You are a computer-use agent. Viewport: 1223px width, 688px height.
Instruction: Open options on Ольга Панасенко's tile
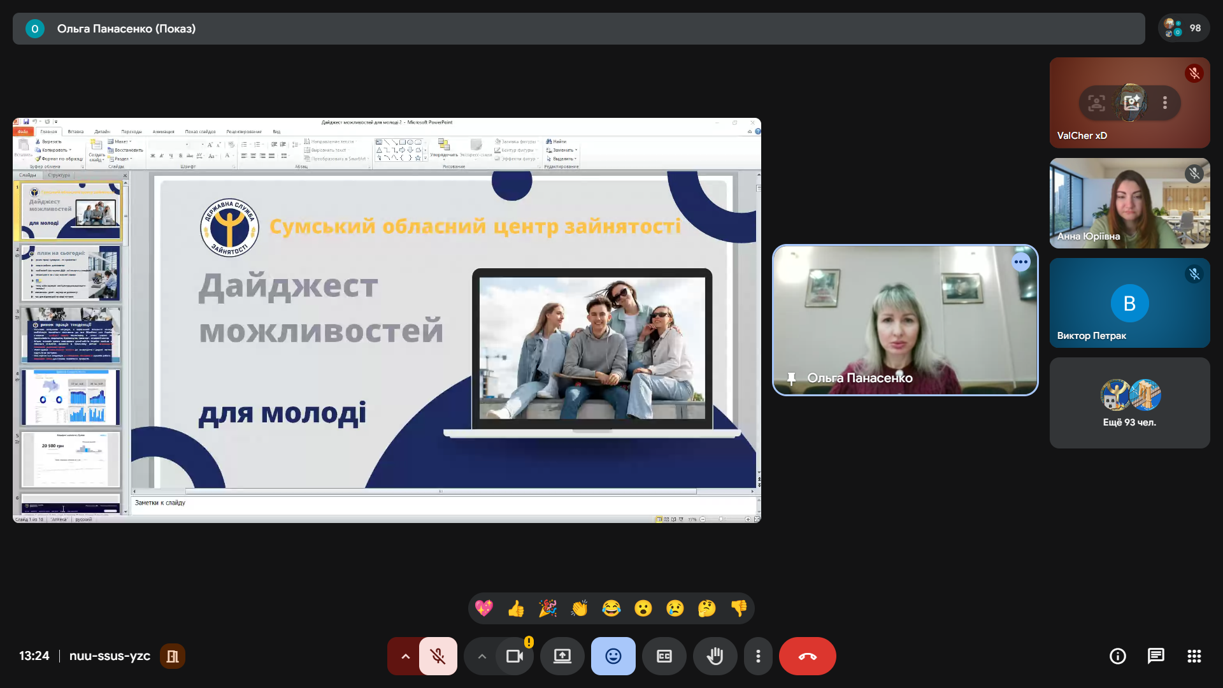[1020, 262]
